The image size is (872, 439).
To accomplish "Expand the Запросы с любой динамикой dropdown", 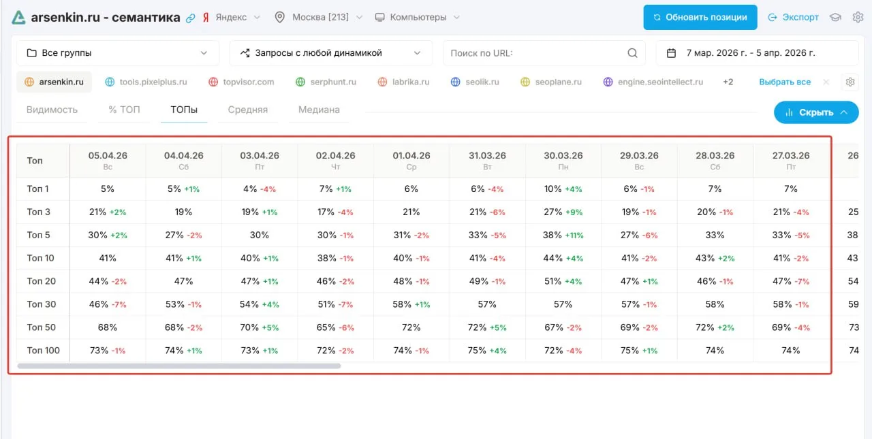I will pyautogui.click(x=331, y=53).
